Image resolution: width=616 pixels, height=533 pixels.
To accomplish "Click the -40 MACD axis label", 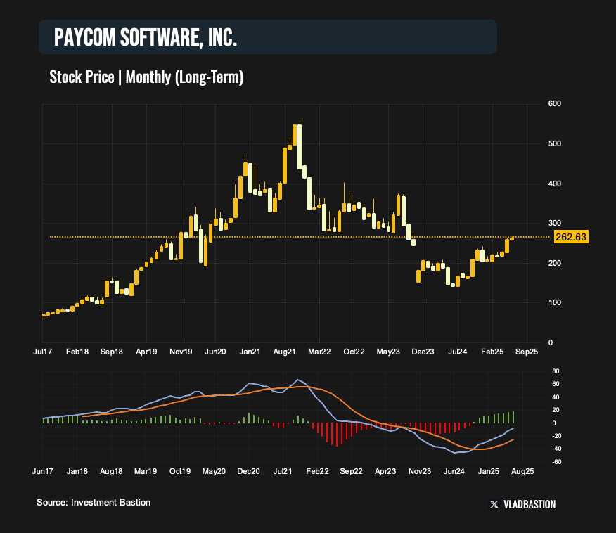I will coord(557,449).
